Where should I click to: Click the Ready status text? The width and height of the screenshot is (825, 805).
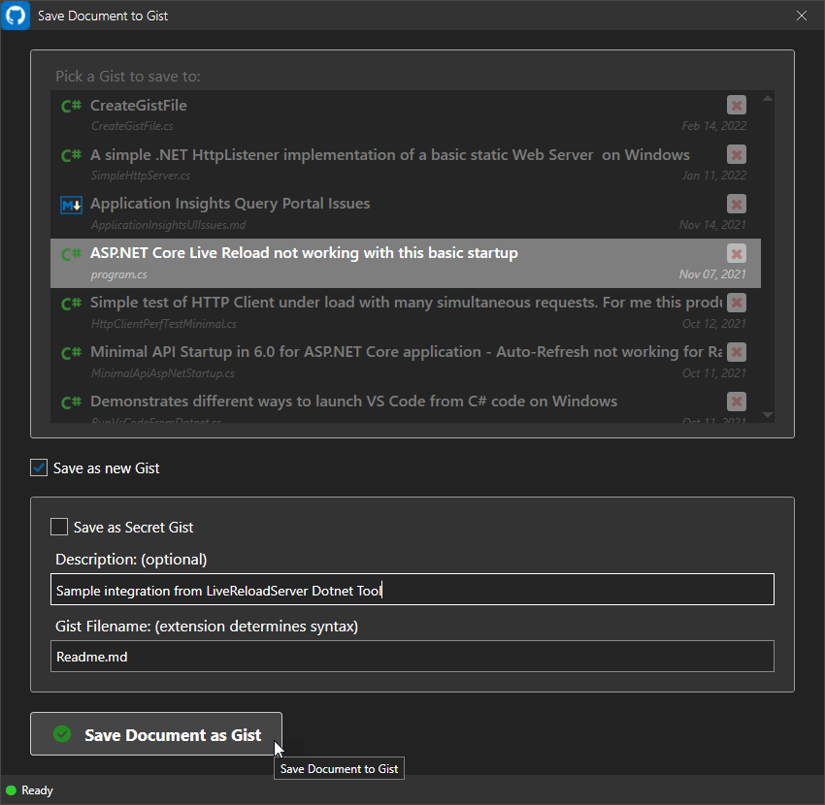pos(37,790)
